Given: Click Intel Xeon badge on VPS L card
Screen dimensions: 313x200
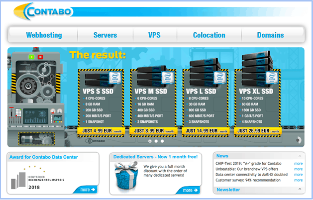Looking at the screenshot, I should pyautogui.click(x=220, y=78).
